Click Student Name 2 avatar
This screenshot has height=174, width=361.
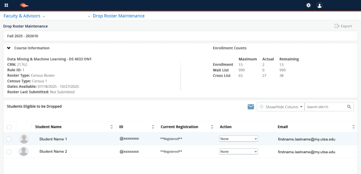pos(24,152)
